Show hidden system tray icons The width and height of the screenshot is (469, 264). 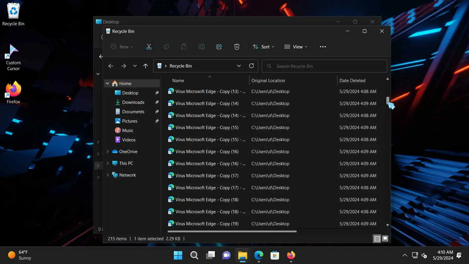405,255
